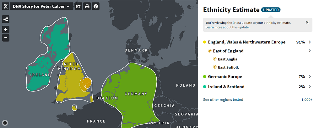Open DNA Story for Peter Calver dropdown
Viewport: 314px width, 128px height.
pyautogui.click(x=41, y=6)
